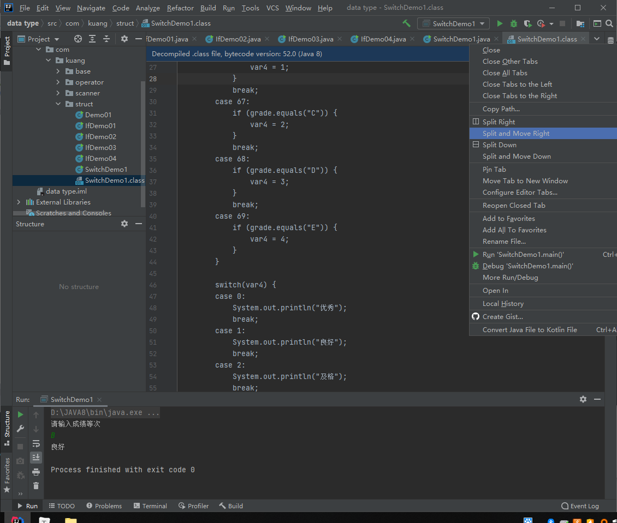617x523 pixels.
Task: Open the Project view mode dropdown
Action: [39, 39]
